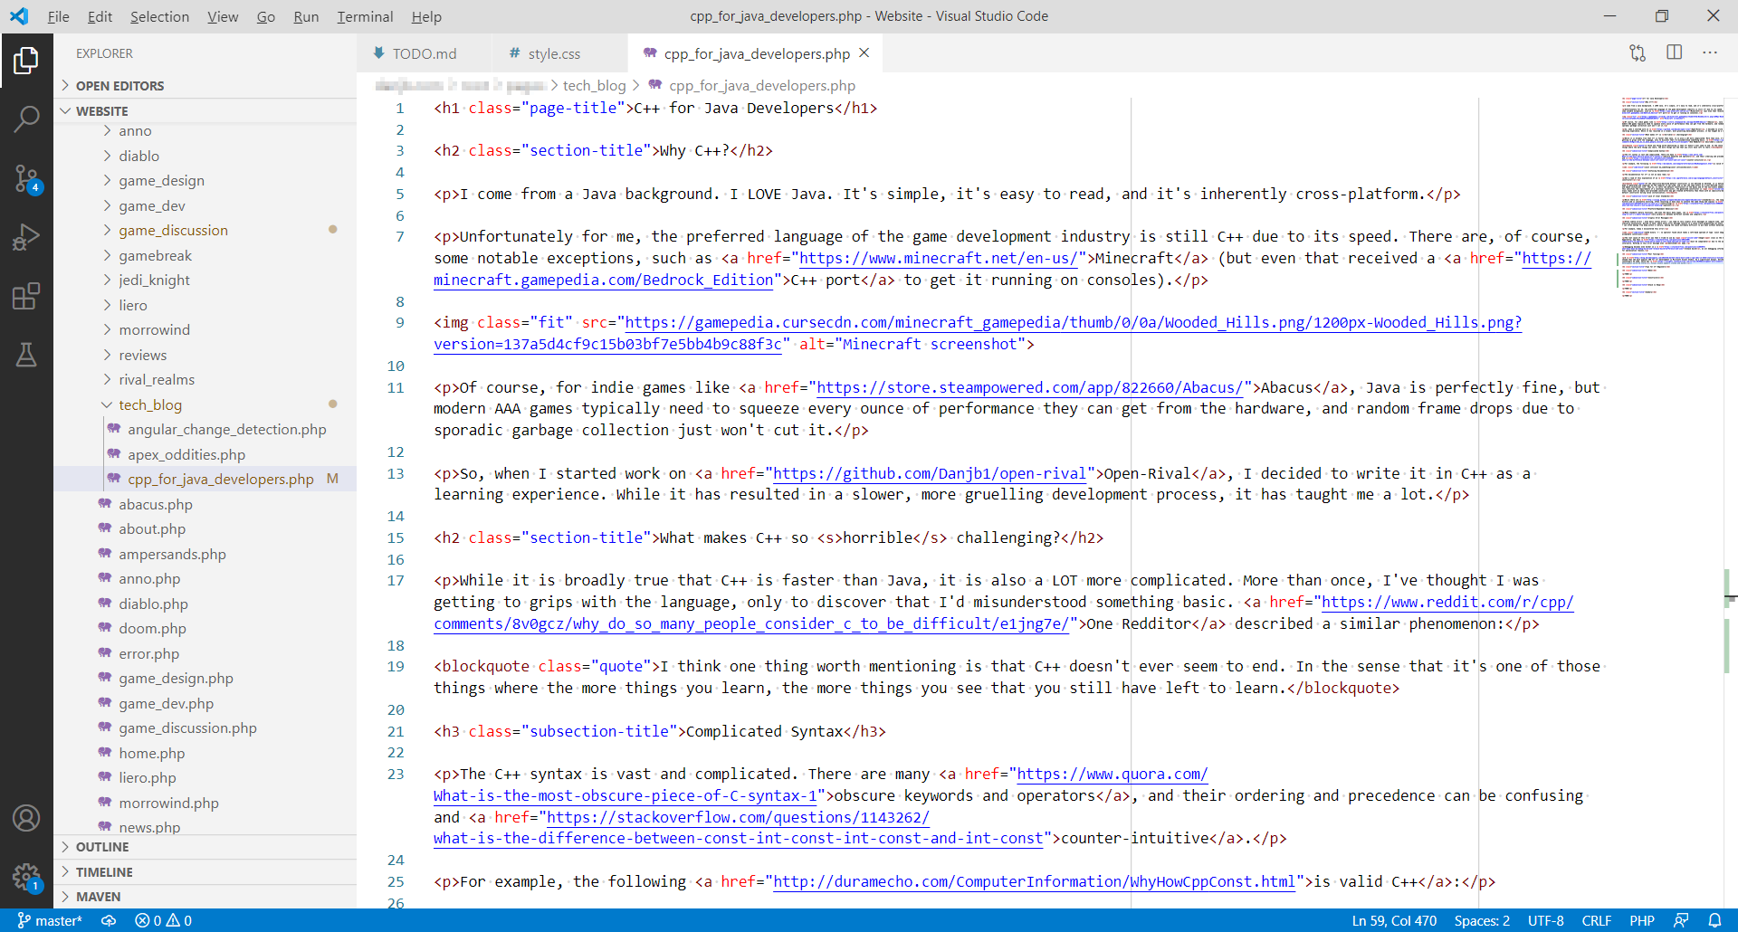Image resolution: width=1738 pixels, height=932 pixels.
Task: Open notifications bell in status bar
Action: (1714, 920)
